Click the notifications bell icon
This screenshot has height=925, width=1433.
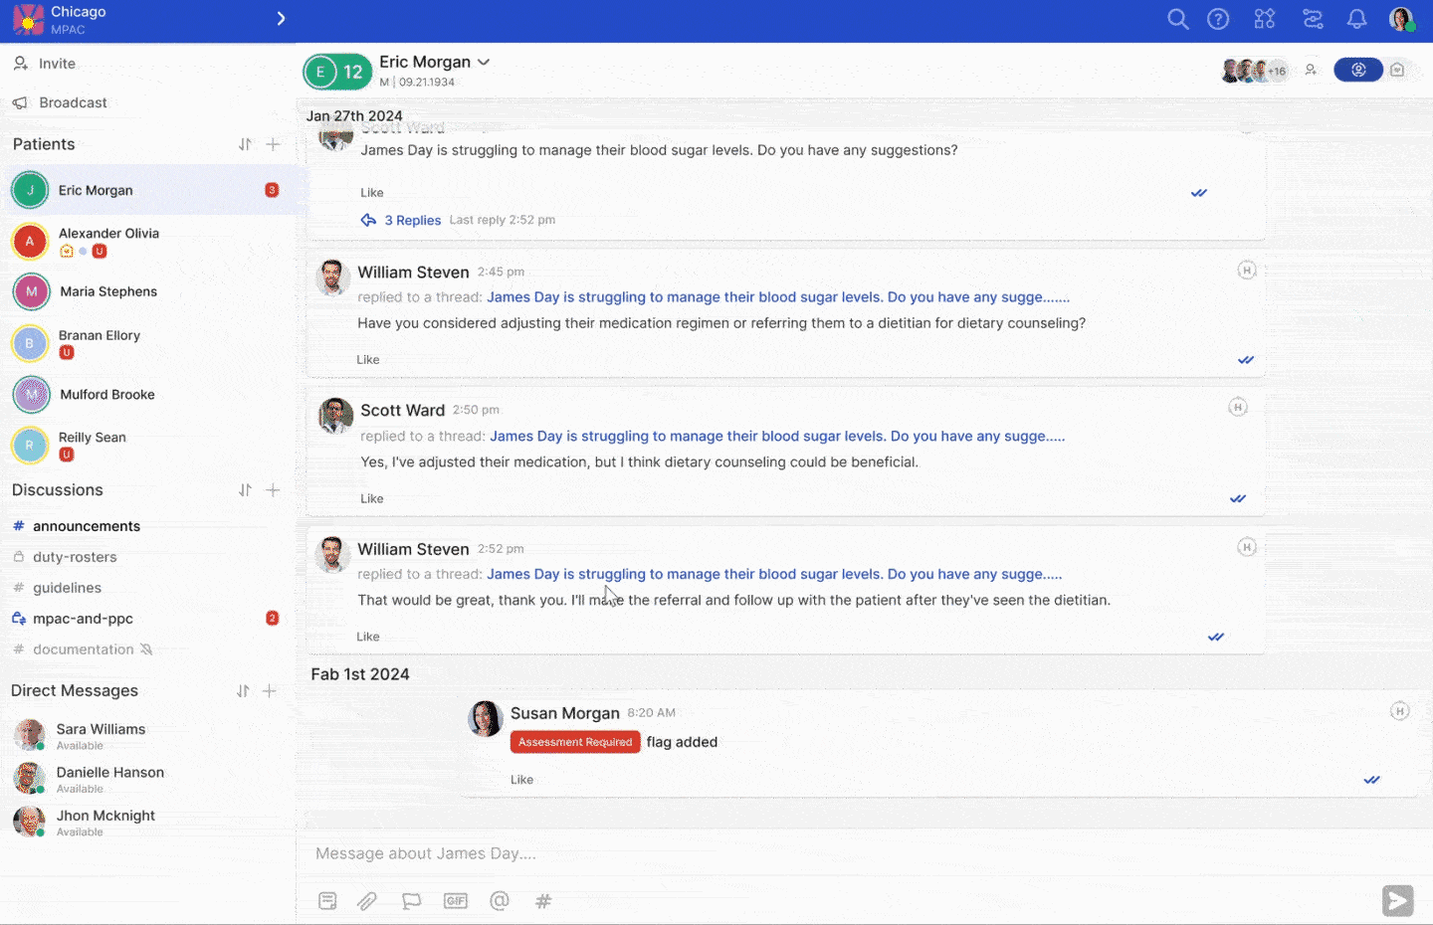click(x=1356, y=20)
